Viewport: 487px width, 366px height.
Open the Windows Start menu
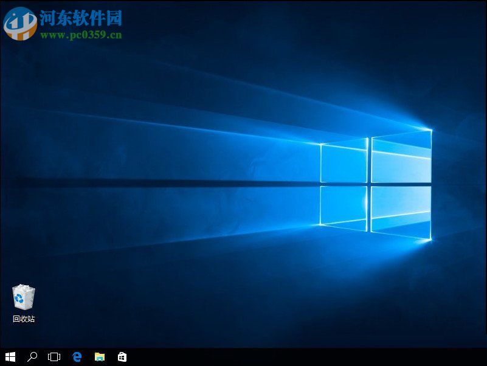(10, 357)
